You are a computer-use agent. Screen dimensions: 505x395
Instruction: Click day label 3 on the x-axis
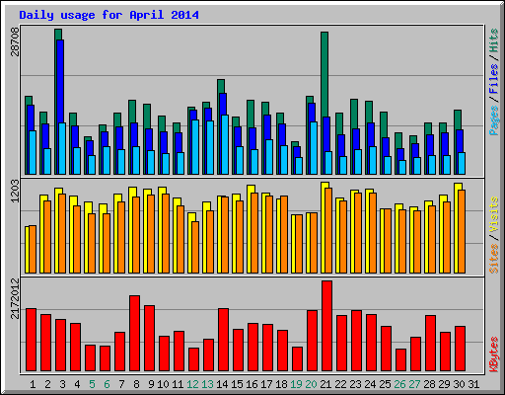tap(62, 384)
